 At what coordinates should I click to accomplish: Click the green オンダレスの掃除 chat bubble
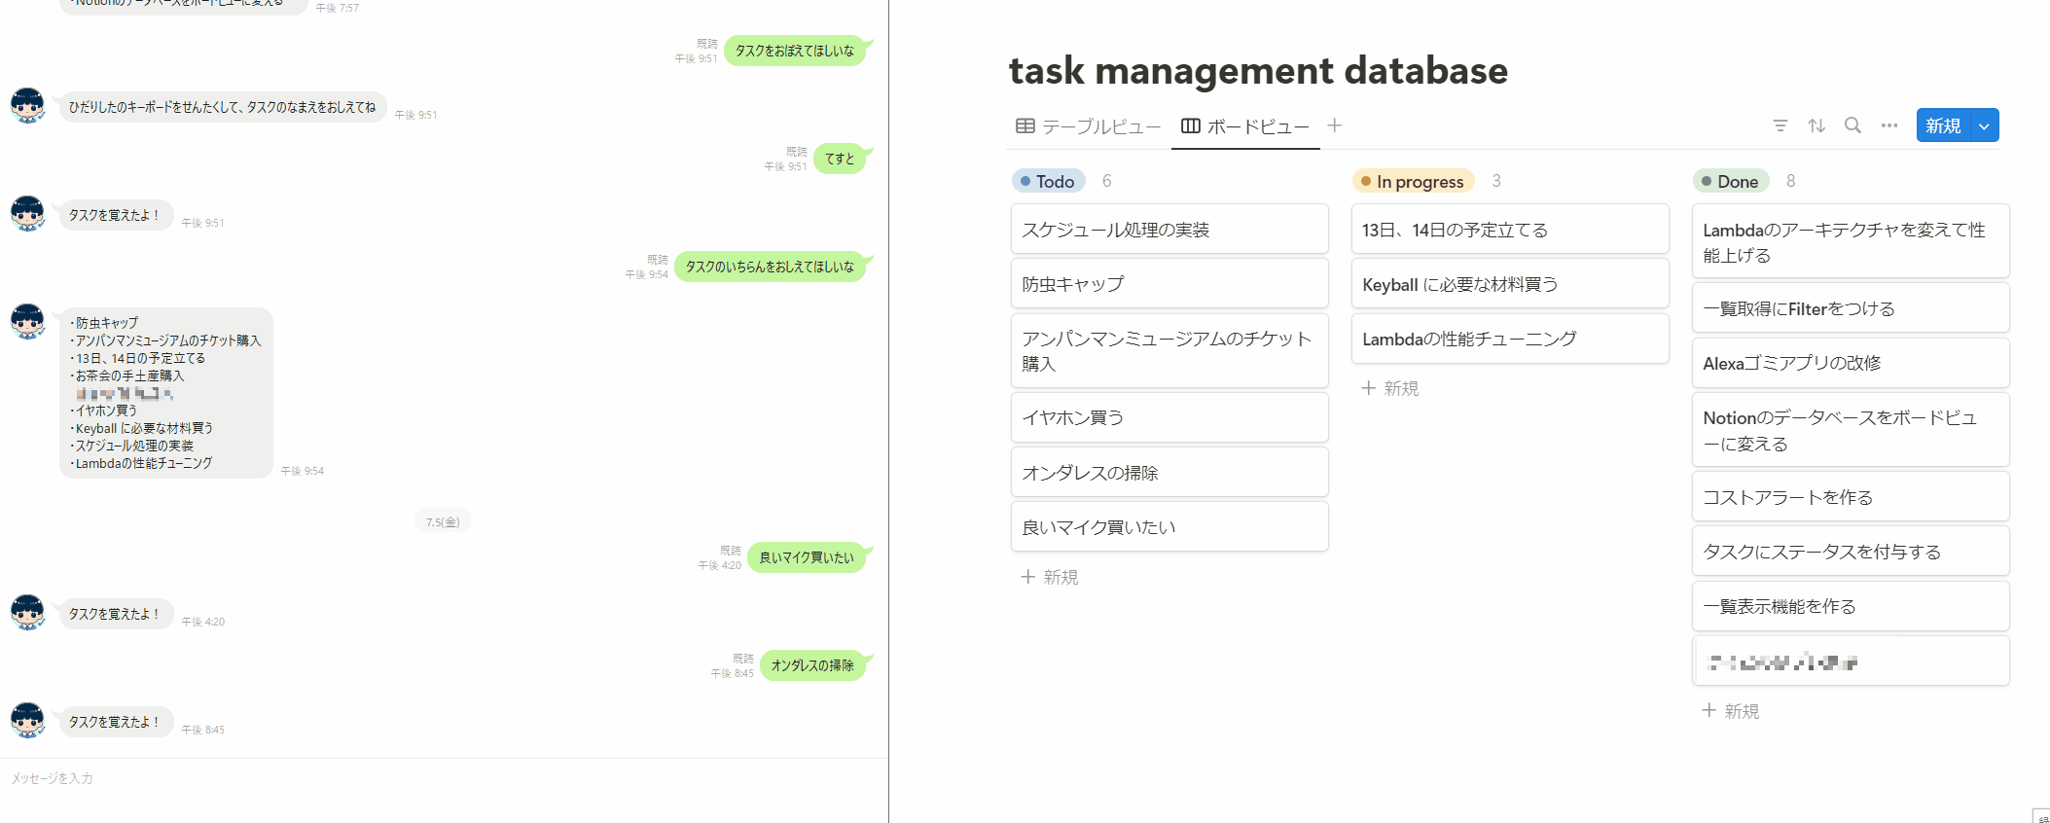[812, 665]
